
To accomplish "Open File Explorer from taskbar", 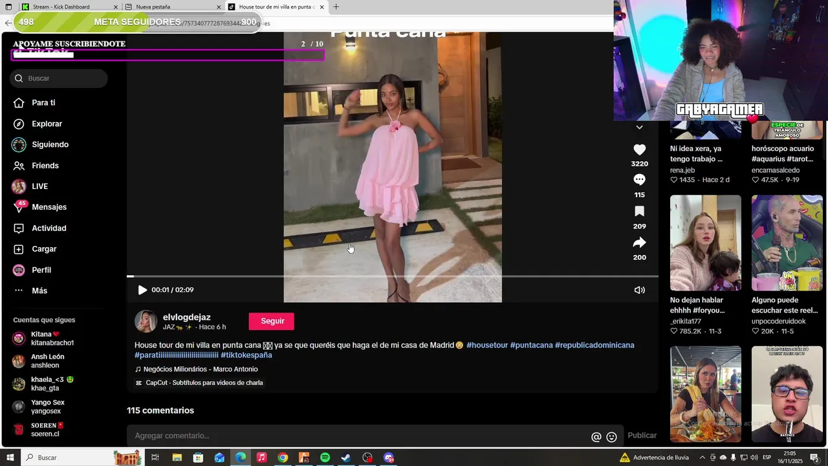I will point(177,458).
